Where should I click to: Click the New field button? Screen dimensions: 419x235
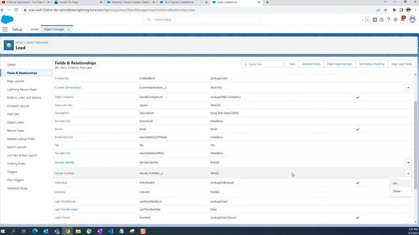point(292,64)
